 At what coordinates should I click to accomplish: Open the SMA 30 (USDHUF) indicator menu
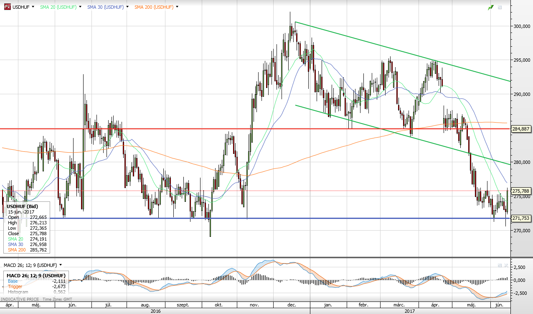[x=127, y=7]
